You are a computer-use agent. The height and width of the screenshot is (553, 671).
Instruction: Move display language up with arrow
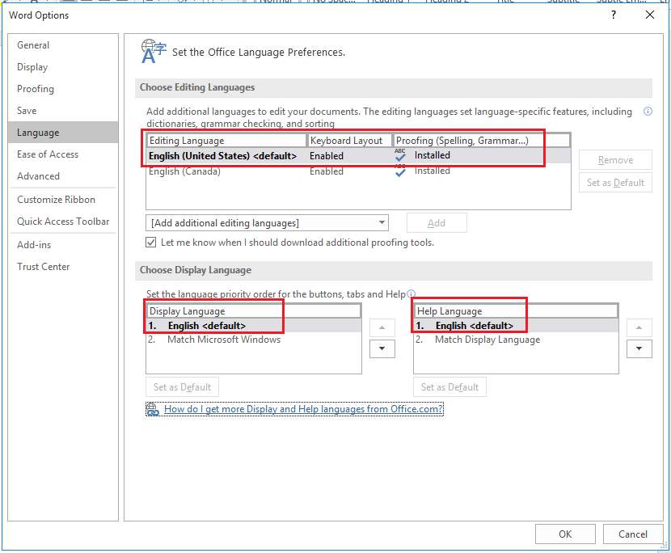(x=382, y=328)
